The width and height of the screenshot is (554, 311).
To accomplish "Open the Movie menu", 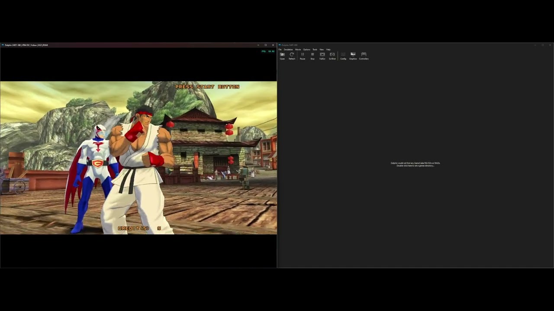I will click(298, 50).
